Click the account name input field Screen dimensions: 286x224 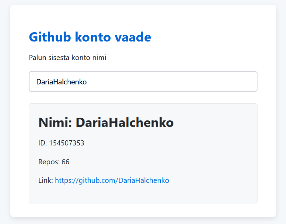pyautogui.click(x=143, y=82)
